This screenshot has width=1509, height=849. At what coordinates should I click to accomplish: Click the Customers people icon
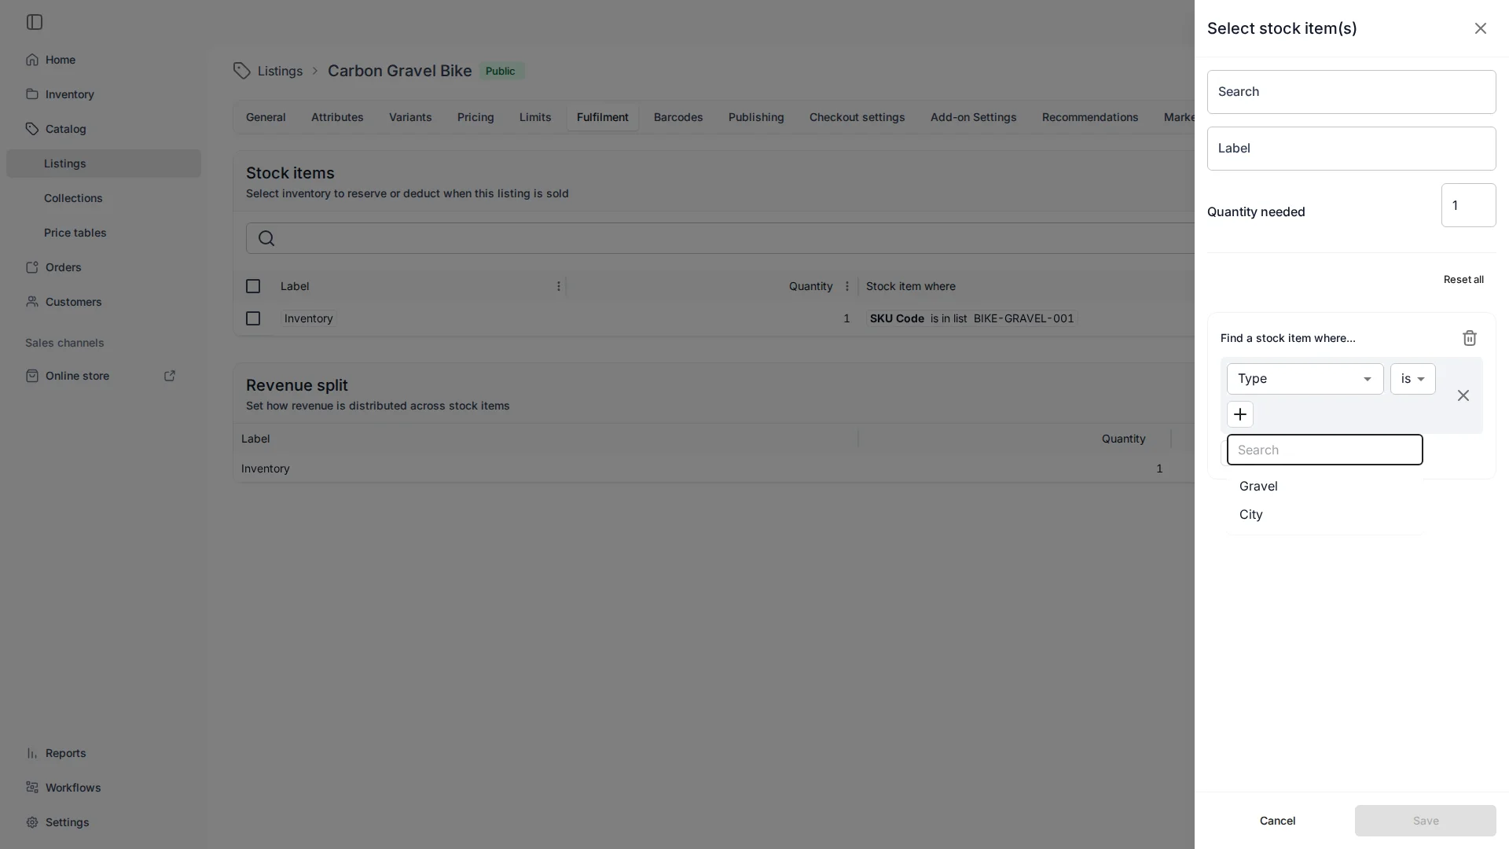coord(32,302)
